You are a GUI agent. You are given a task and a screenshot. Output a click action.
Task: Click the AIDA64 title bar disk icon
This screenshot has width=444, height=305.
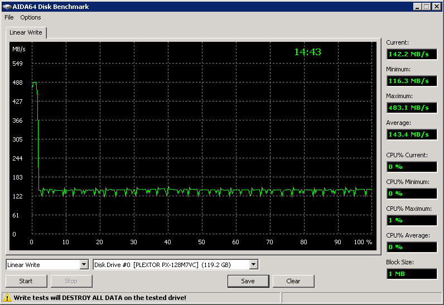(7, 7)
